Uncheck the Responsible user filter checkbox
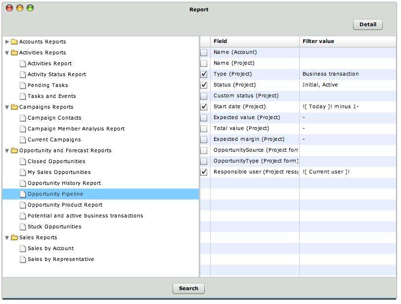This screenshot has height=304, width=401. 204,172
